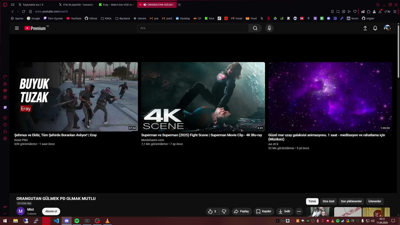Expand the KNGL bookmark folder
This screenshot has width=400, height=225.
(x=106, y=18)
